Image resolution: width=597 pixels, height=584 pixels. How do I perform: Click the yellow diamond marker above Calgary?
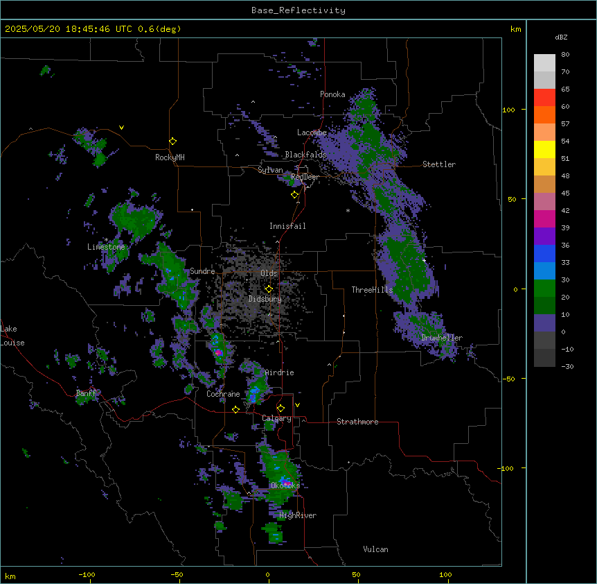pyautogui.click(x=280, y=409)
